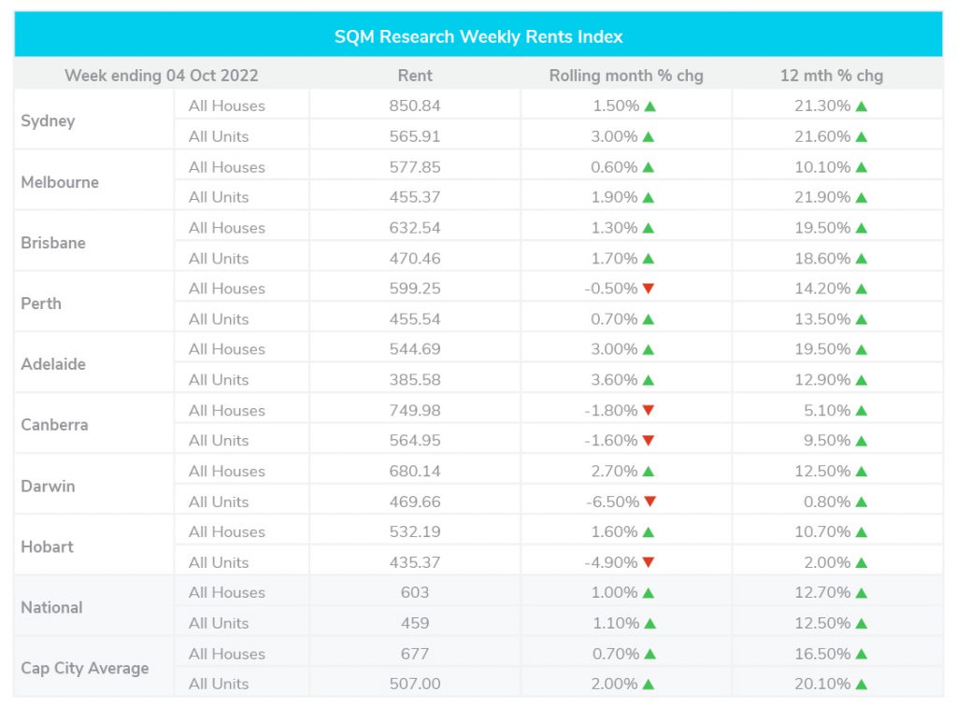The height and width of the screenshot is (707, 957).
Task: Click the 564.95 rent value
Action: tap(415, 441)
